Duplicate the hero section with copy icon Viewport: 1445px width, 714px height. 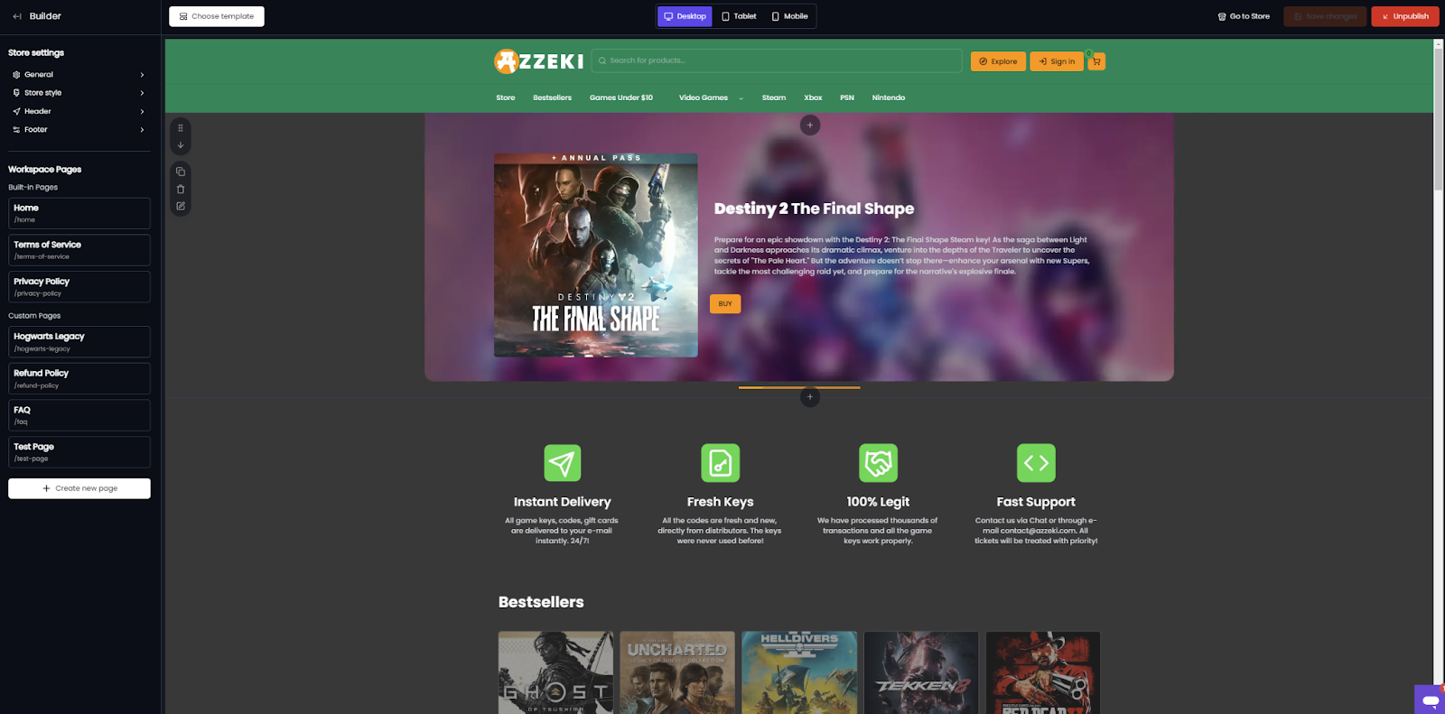click(x=181, y=172)
